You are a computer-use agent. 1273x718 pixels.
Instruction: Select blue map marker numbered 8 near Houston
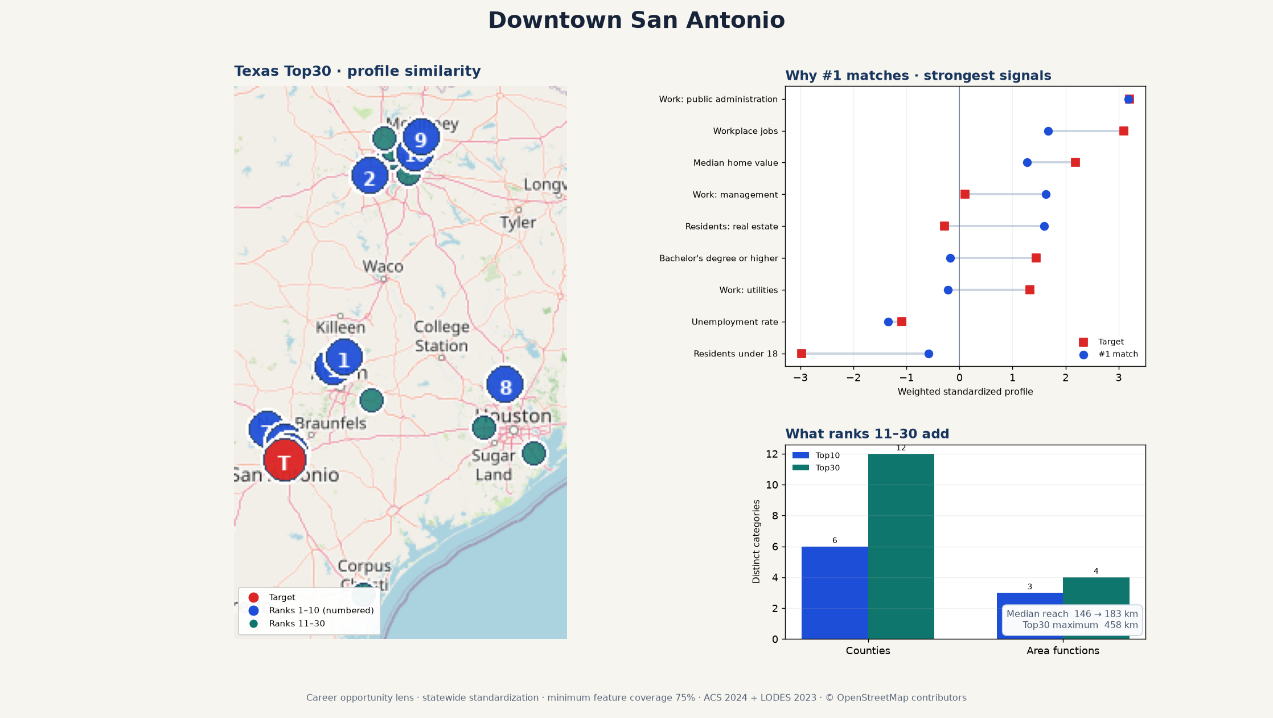click(x=505, y=384)
